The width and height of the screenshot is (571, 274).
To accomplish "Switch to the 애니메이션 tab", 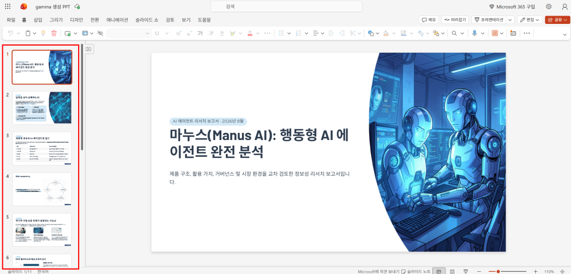I will (117, 20).
